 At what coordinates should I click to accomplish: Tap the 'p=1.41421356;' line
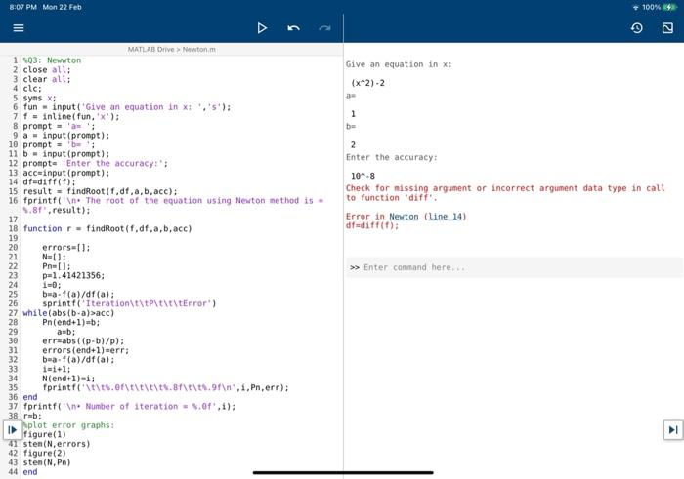tap(73, 276)
